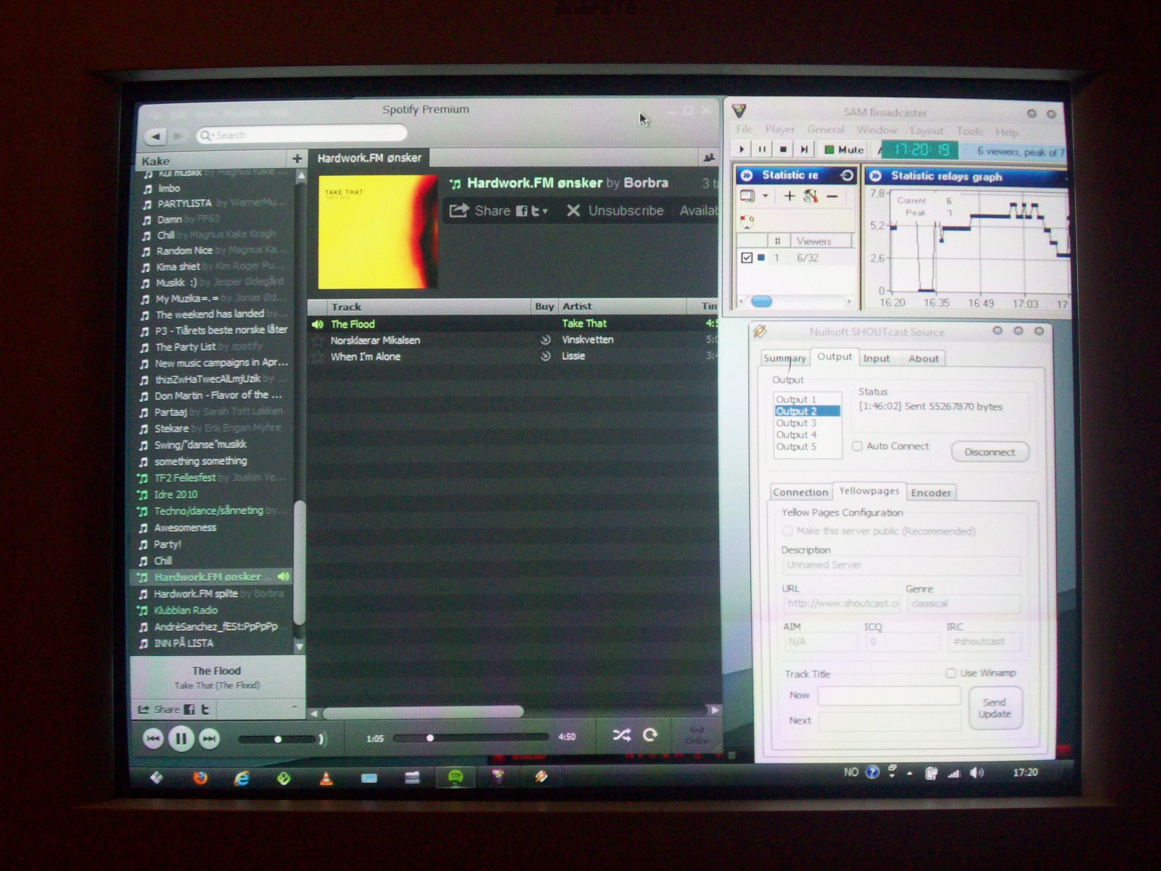Skip to next track in Spotify
This screenshot has width=1161, height=871.
pyautogui.click(x=209, y=739)
